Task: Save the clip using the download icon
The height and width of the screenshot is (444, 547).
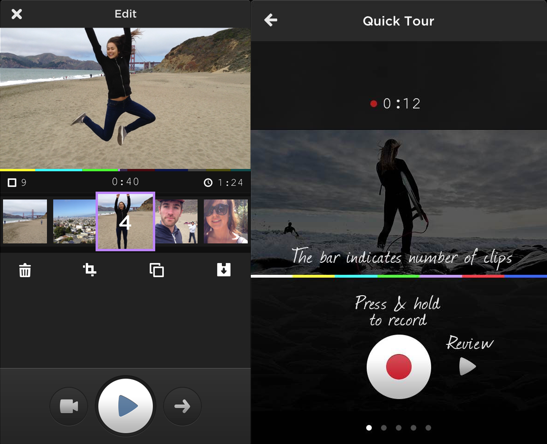Action: pos(224,270)
